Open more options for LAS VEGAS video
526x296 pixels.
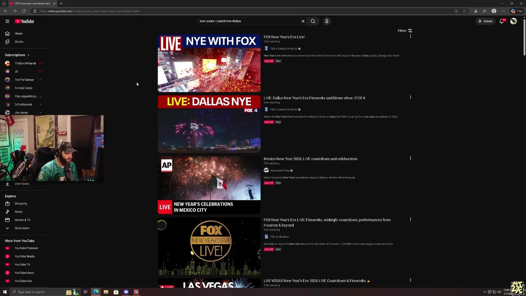pos(410,280)
